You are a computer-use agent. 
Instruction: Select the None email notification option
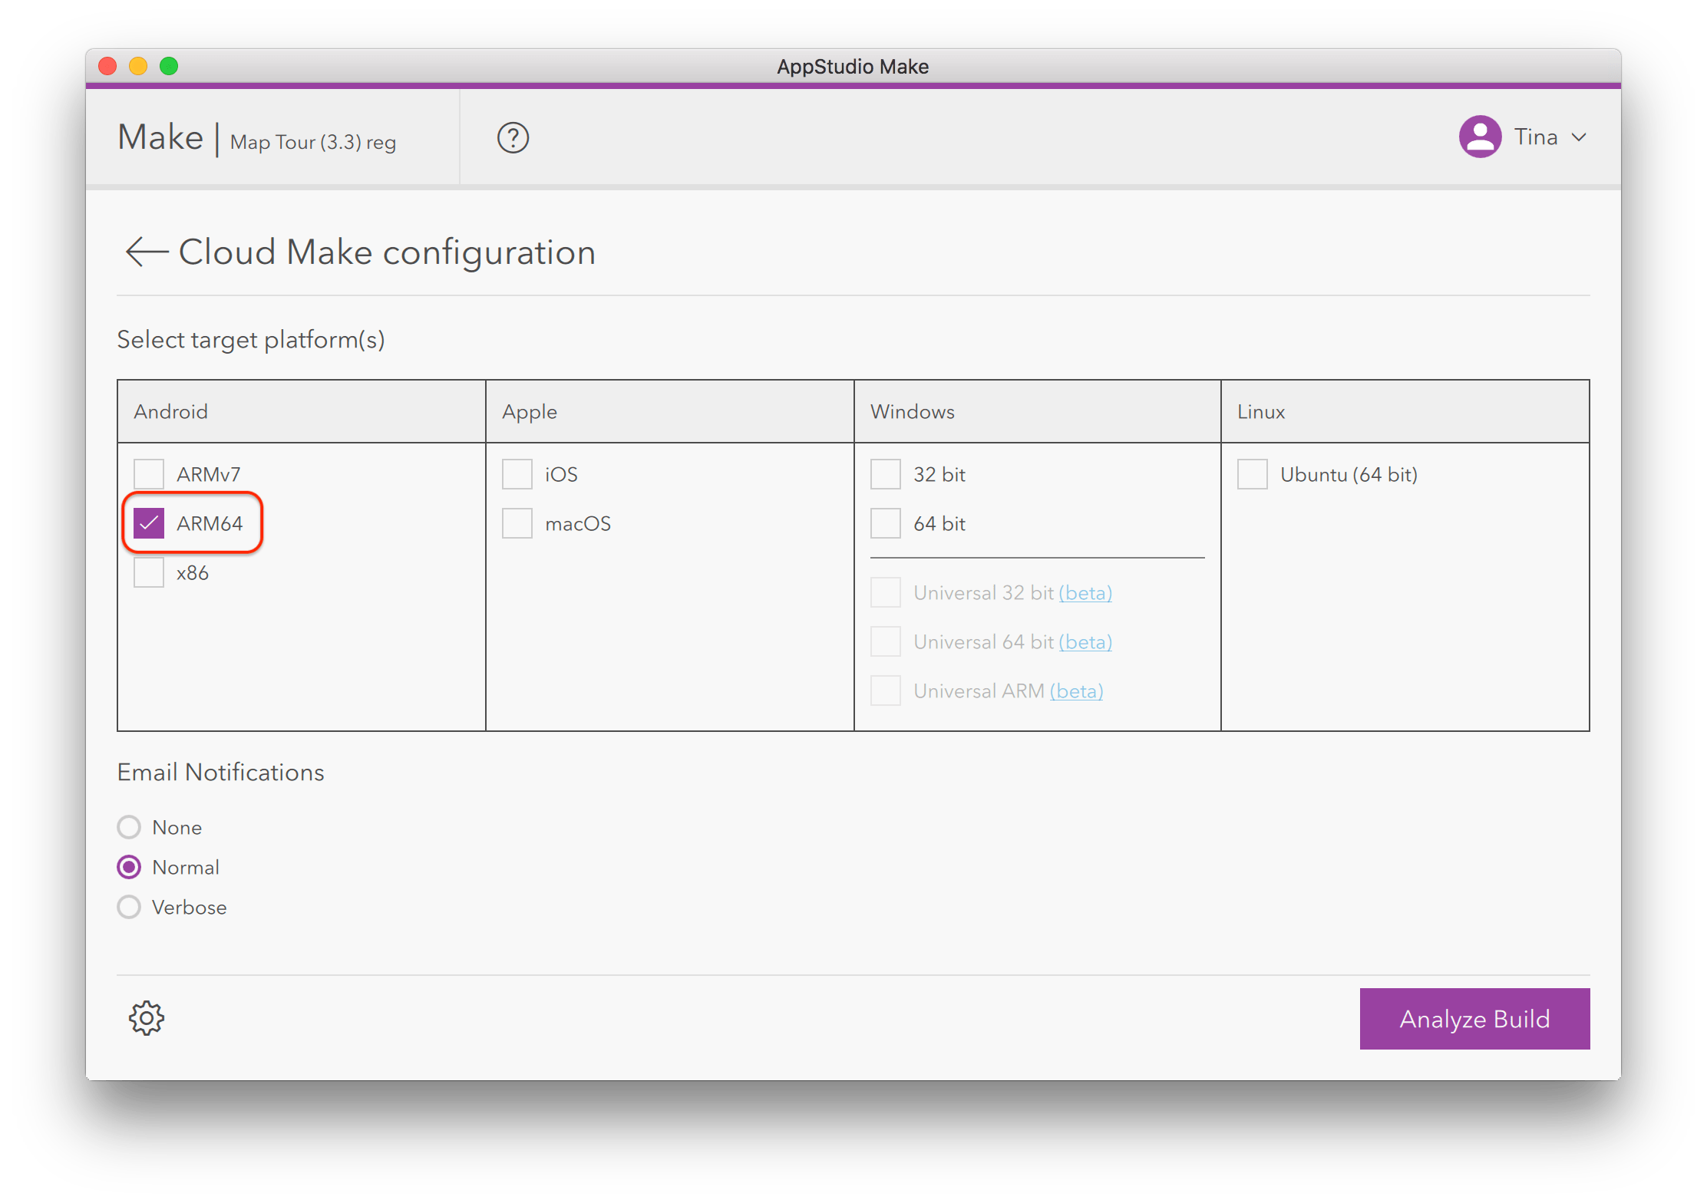pos(129,827)
